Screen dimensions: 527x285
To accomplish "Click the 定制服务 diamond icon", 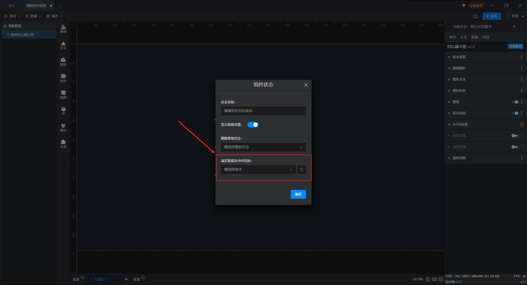I will coord(464,5).
